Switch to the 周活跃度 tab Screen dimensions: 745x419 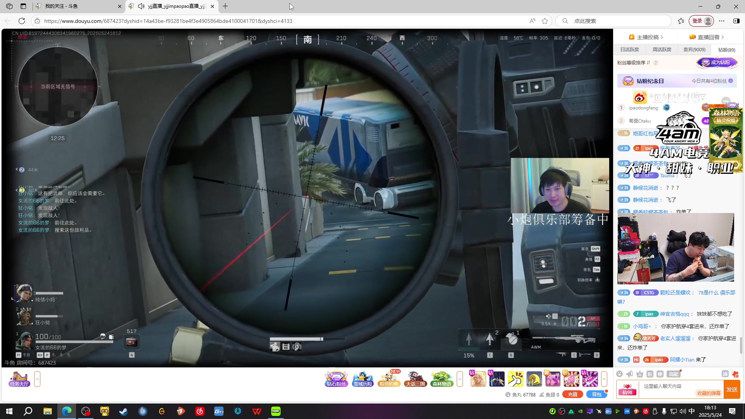pyautogui.click(x=662, y=50)
